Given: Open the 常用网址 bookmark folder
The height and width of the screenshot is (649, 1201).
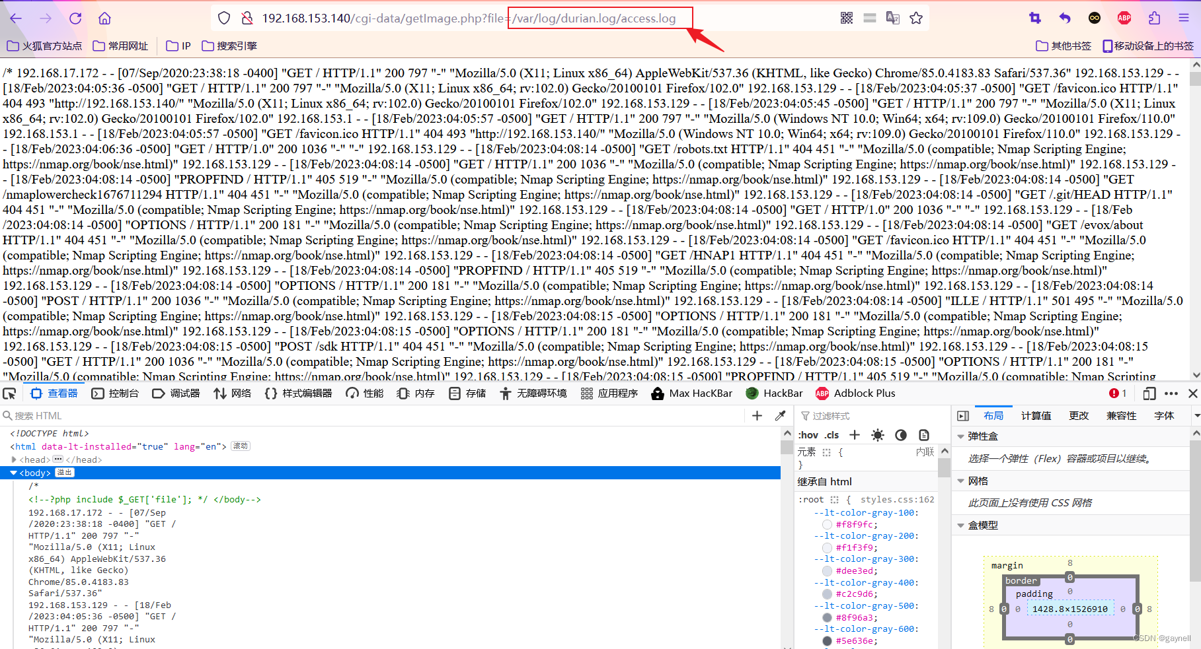Looking at the screenshot, I should (120, 46).
